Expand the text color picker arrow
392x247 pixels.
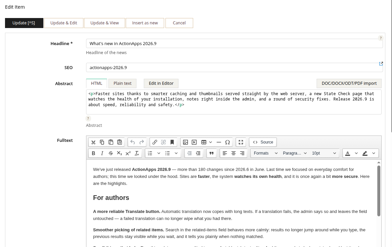coord(356,153)
